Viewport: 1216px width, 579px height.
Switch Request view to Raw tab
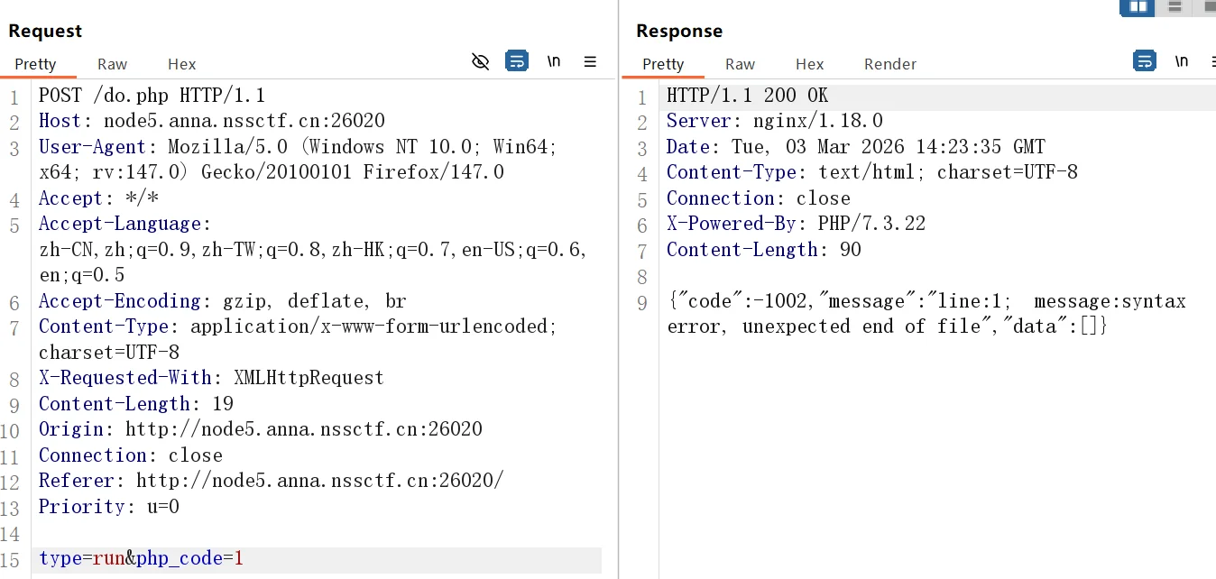click(113, 64)
